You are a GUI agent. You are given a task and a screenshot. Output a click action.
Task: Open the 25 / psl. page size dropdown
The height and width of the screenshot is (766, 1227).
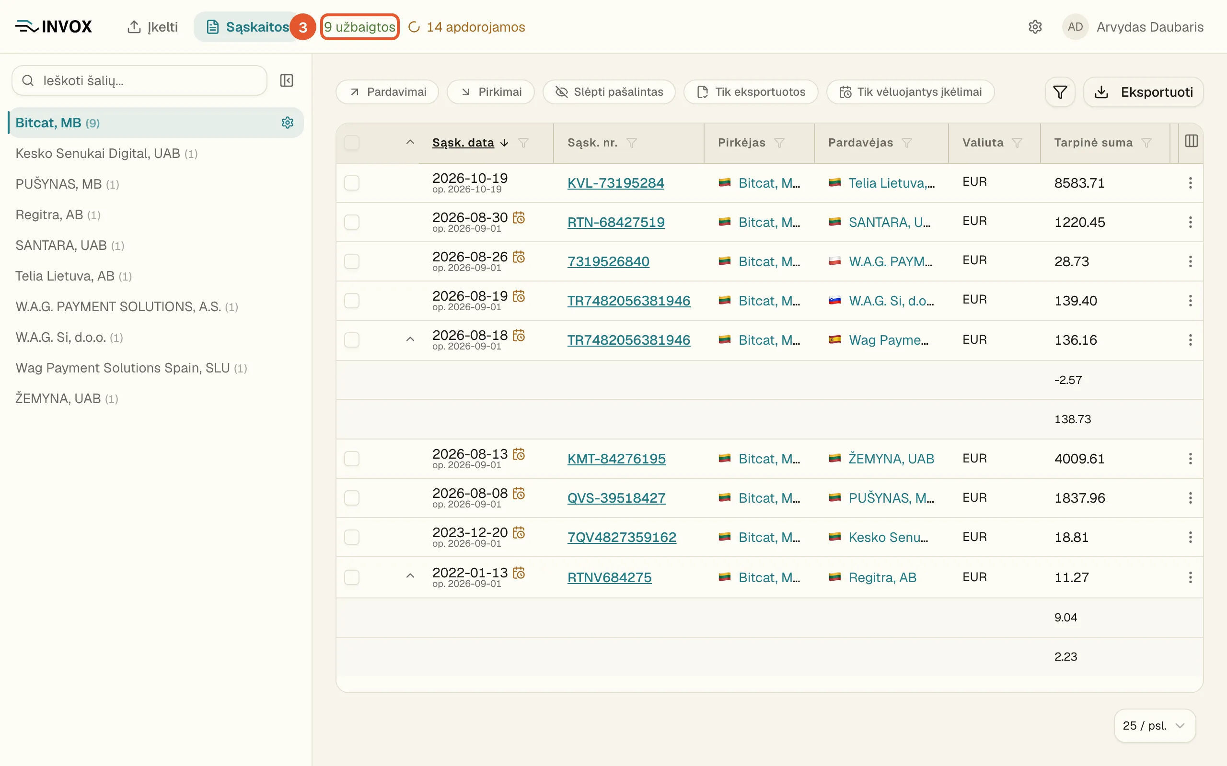pos(1155,725)
